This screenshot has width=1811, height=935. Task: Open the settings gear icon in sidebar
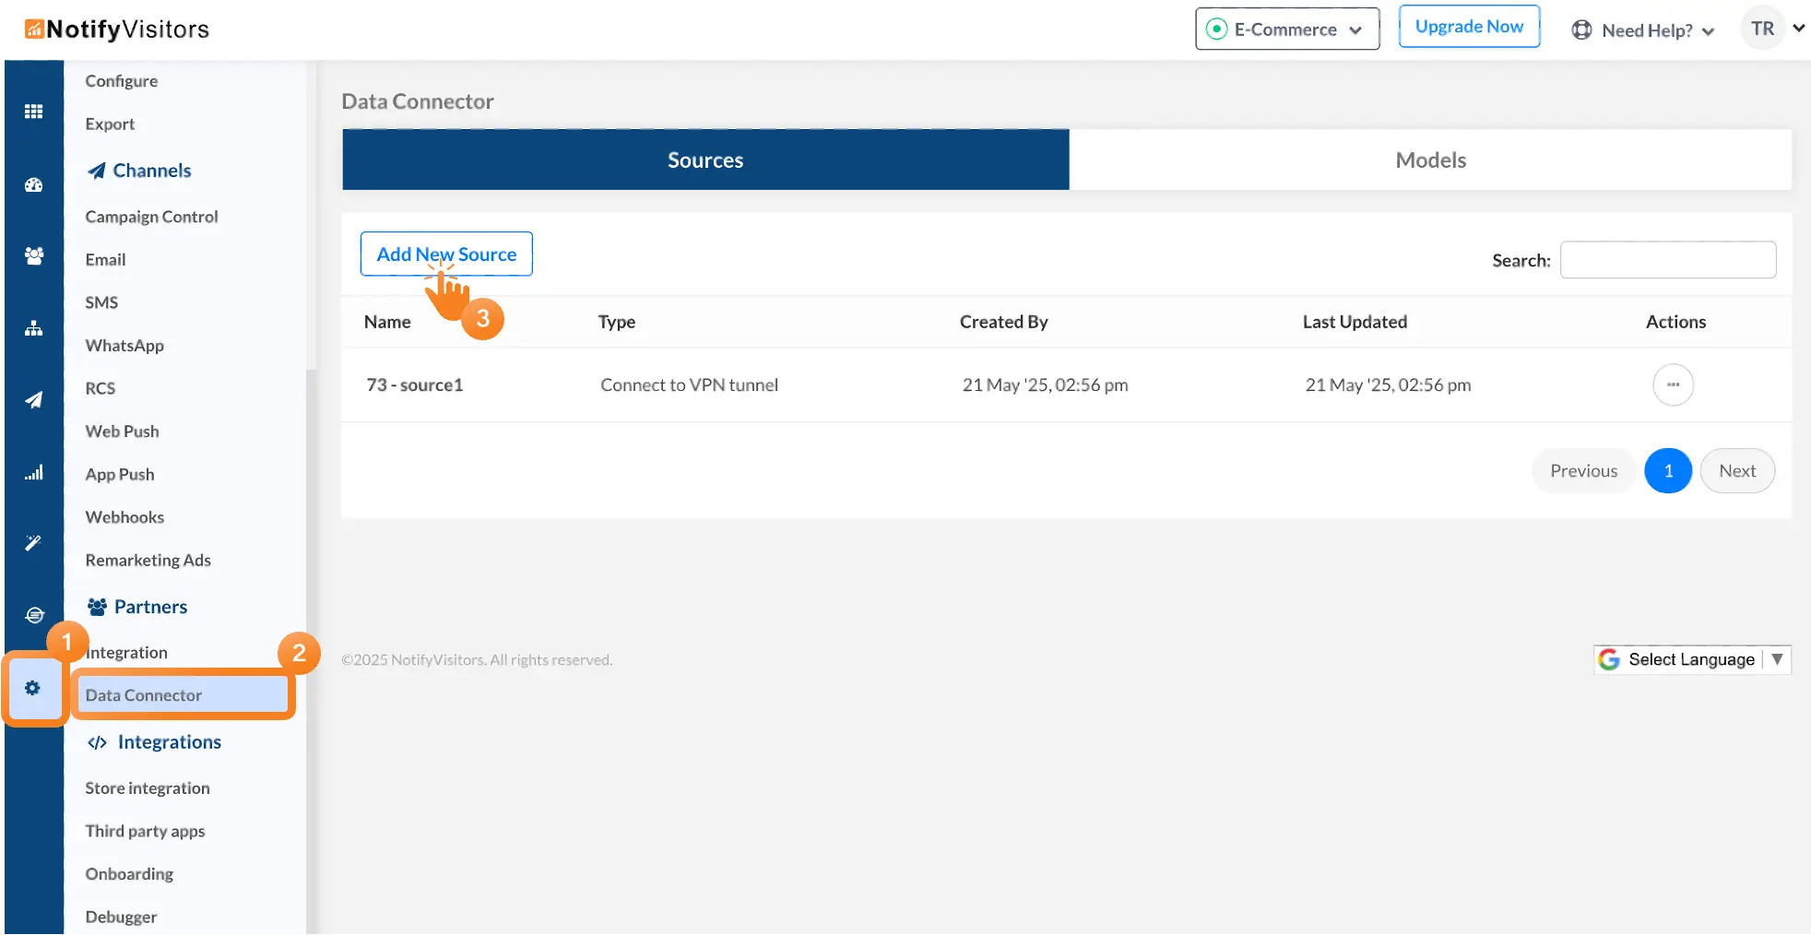[33, 689]
